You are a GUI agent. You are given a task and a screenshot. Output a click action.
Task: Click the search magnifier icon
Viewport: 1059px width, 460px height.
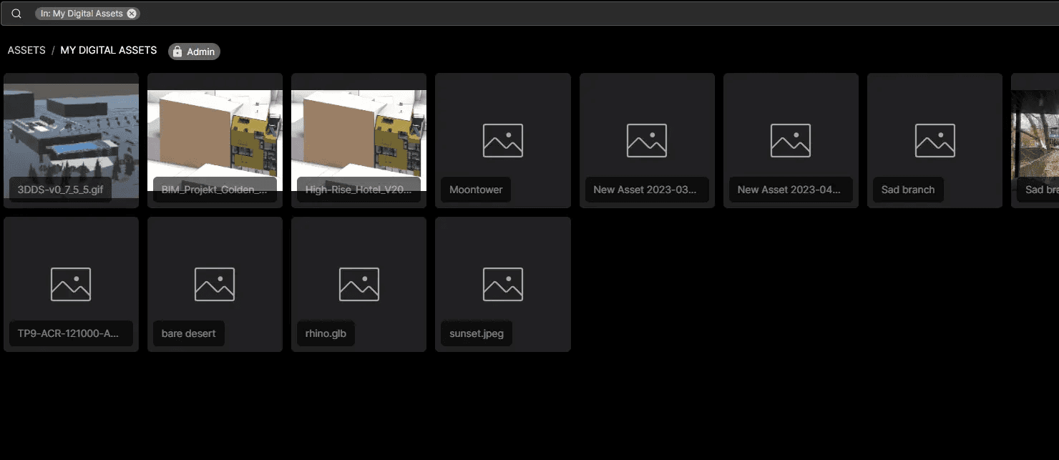(x=16, y=14)
